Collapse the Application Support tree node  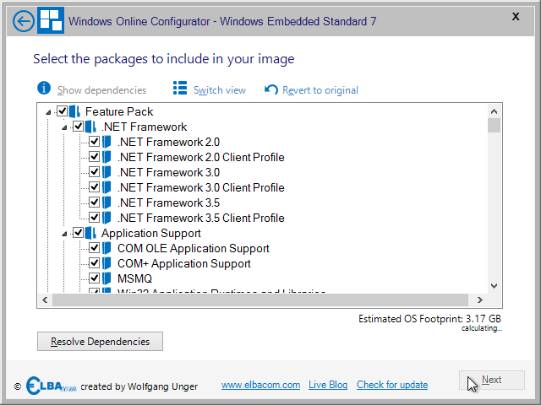64,235
